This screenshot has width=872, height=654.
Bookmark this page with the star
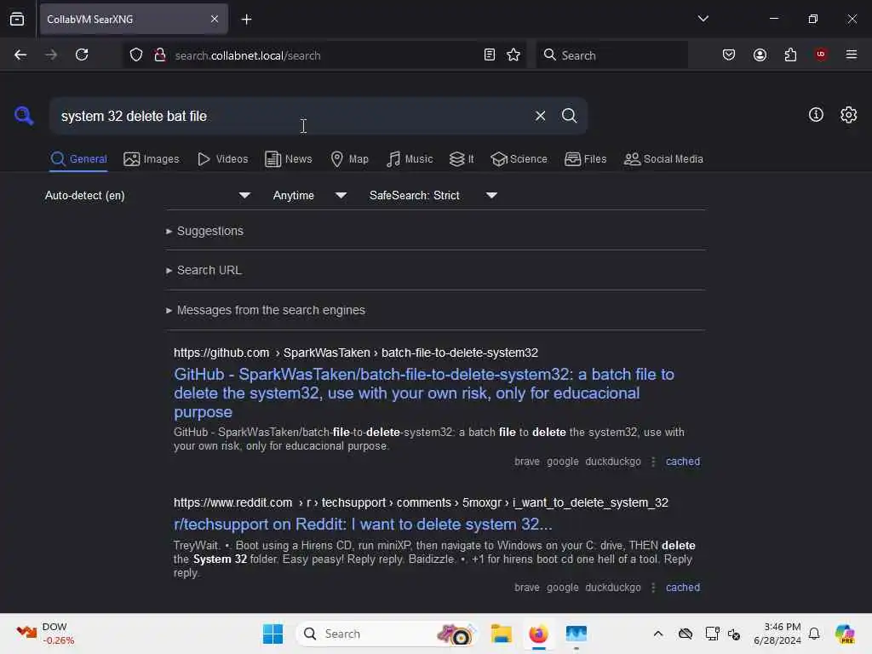click(x=513, y=54)
